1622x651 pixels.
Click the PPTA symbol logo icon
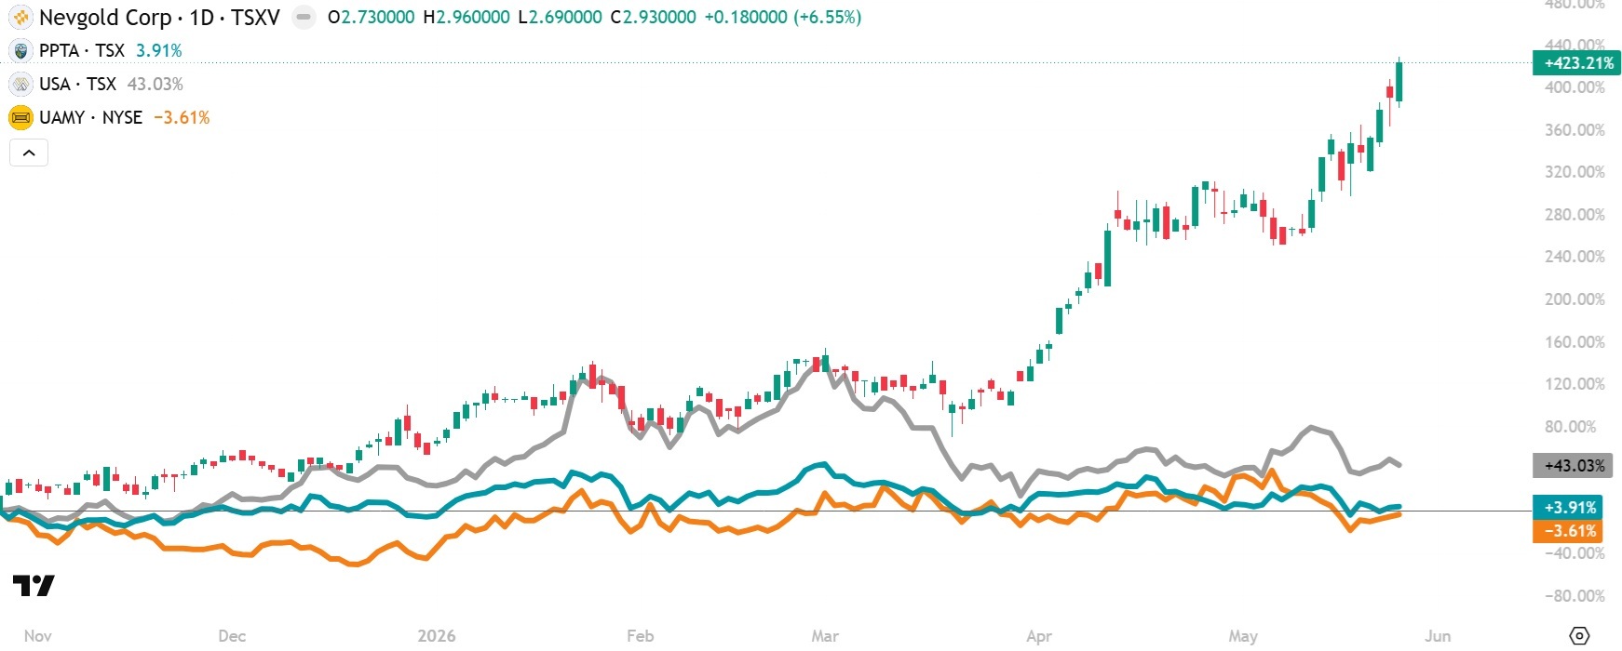20,50
